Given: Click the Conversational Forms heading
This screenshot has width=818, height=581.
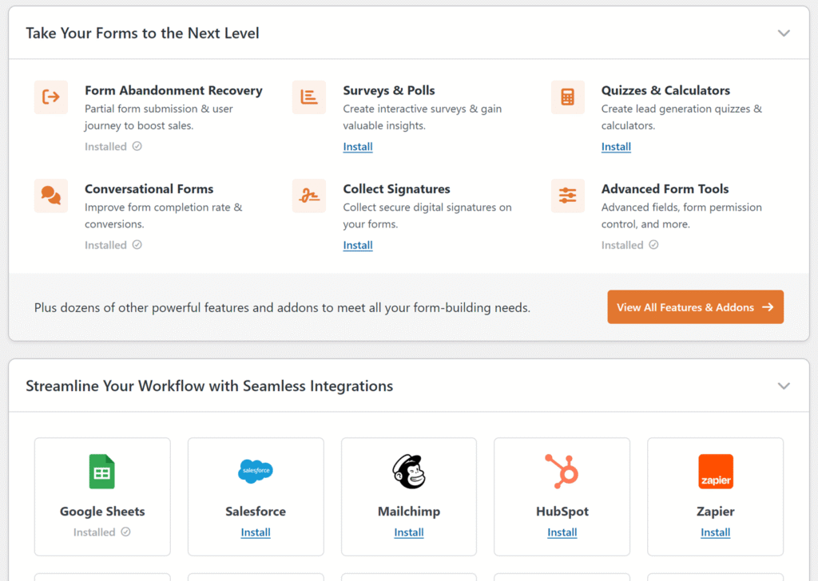Looking at the screenshot, I should pos(149,188).
